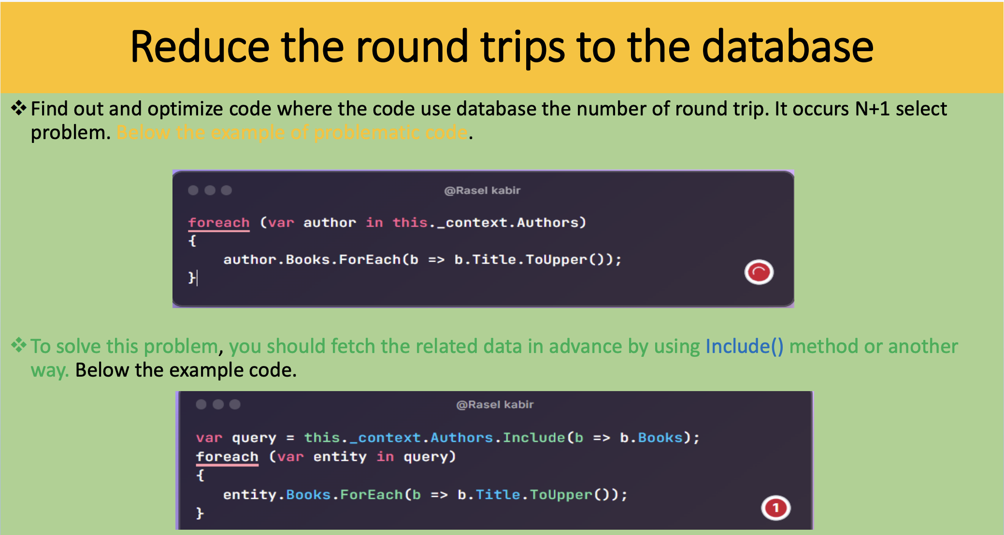
Task: Click the middle window dot of the top code block
Action: pos(210,190)
